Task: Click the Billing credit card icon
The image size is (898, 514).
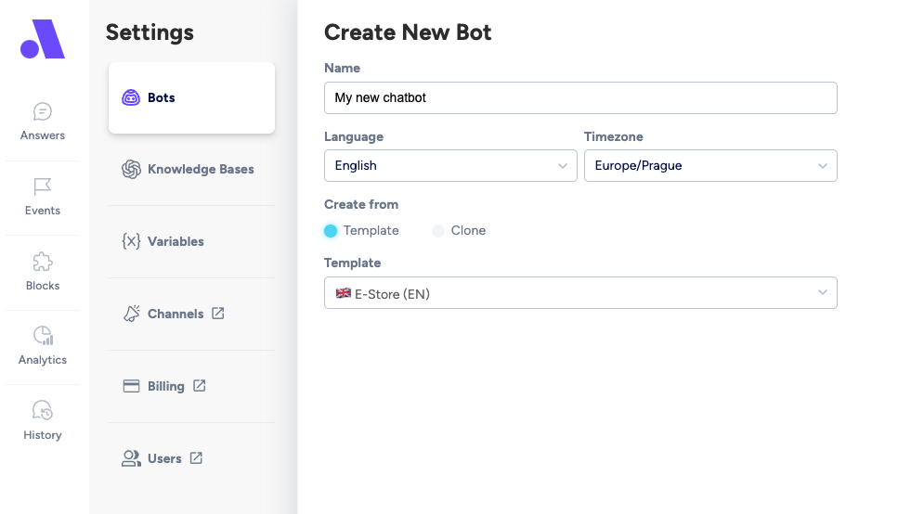Action: (131, 386)
